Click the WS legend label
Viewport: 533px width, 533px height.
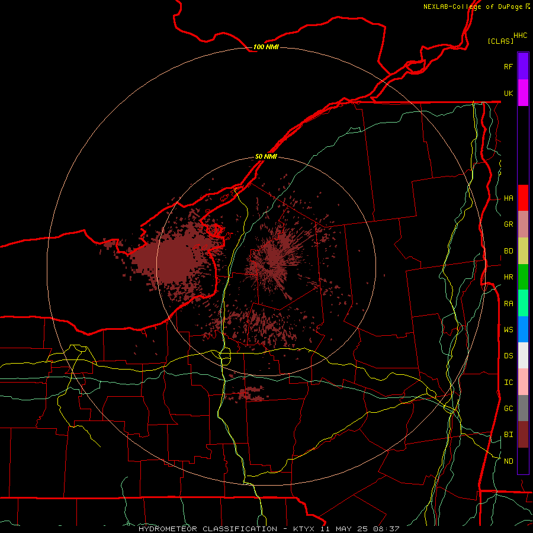[x=508, y=330]
